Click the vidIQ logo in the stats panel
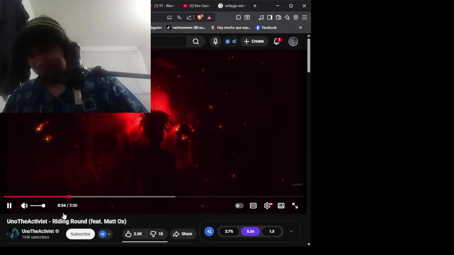Viewport: 454px width, 255px height. point(209,232)
